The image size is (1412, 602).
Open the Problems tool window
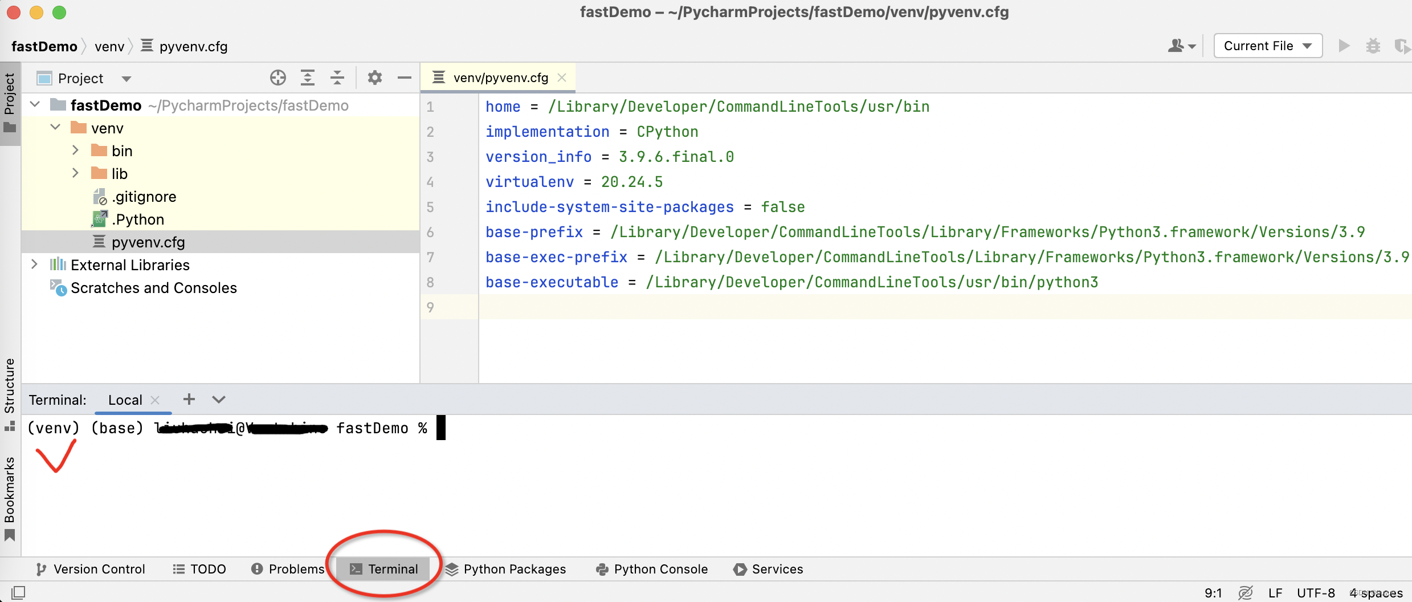[x=288, y=569]
